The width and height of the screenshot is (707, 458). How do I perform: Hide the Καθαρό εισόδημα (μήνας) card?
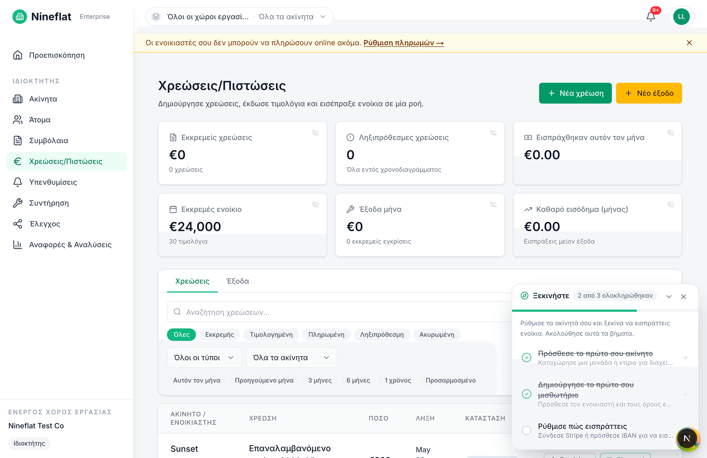pyautogui.click(x=670, y=205)
